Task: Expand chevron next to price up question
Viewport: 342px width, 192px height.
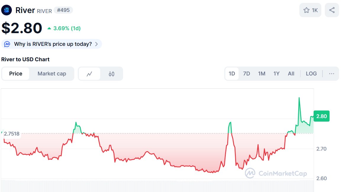Action: point(96,44)
